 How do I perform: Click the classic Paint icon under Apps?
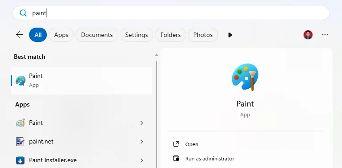21,123
